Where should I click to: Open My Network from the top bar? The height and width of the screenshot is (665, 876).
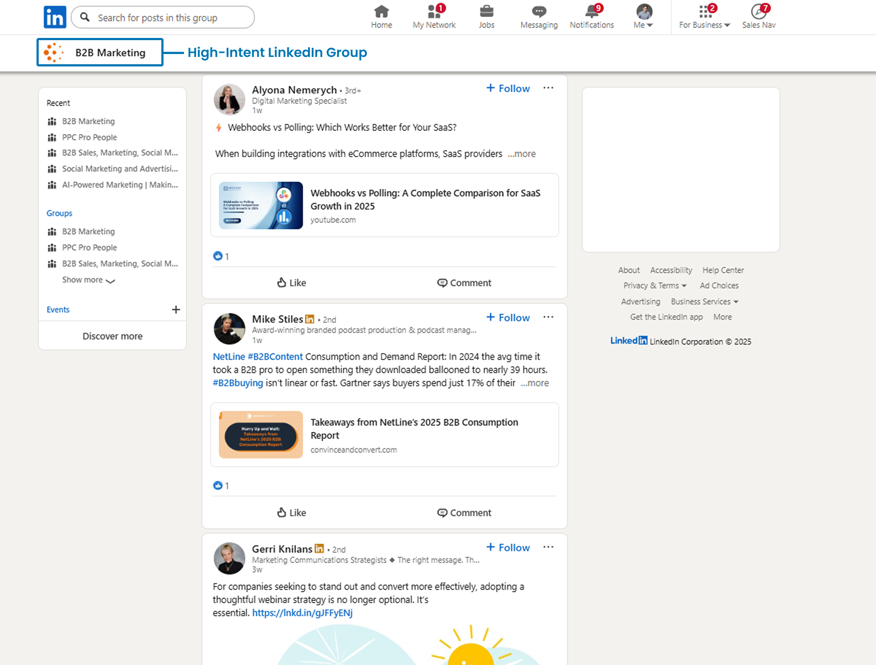coord(434,17)
